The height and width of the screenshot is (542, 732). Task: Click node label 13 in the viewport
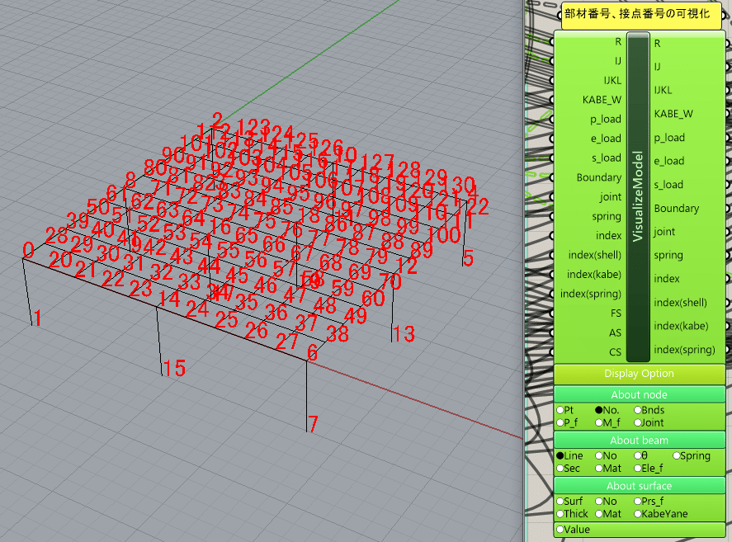[x=404, y=334]
